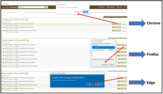Image resolution: width=163 pixels, height=94 pixels.
Task: Click magnet icon for Season 3 in Chrome panel
Action: click(118, 27)
